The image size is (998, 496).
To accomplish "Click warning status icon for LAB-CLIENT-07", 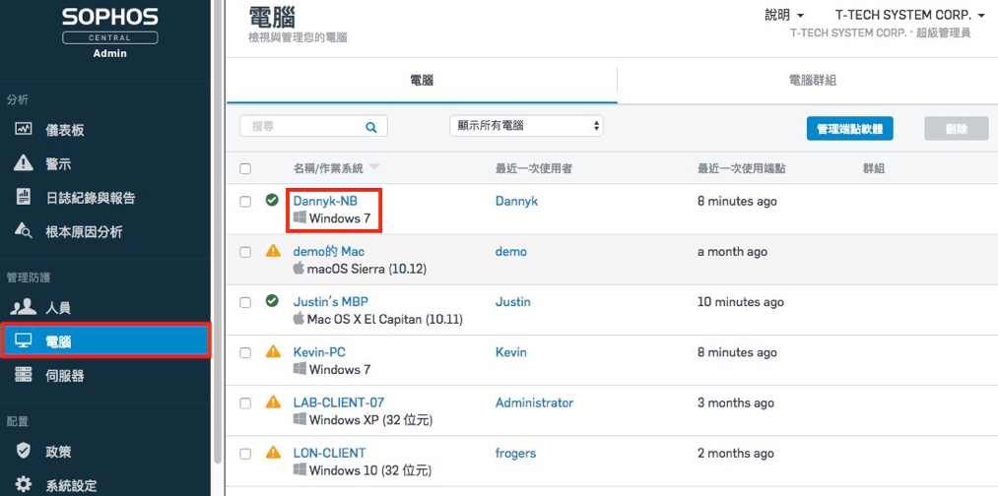I will tap(273, 402).
